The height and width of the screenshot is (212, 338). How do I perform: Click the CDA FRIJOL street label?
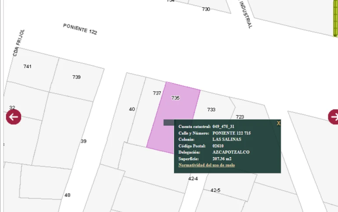(19, 43)
